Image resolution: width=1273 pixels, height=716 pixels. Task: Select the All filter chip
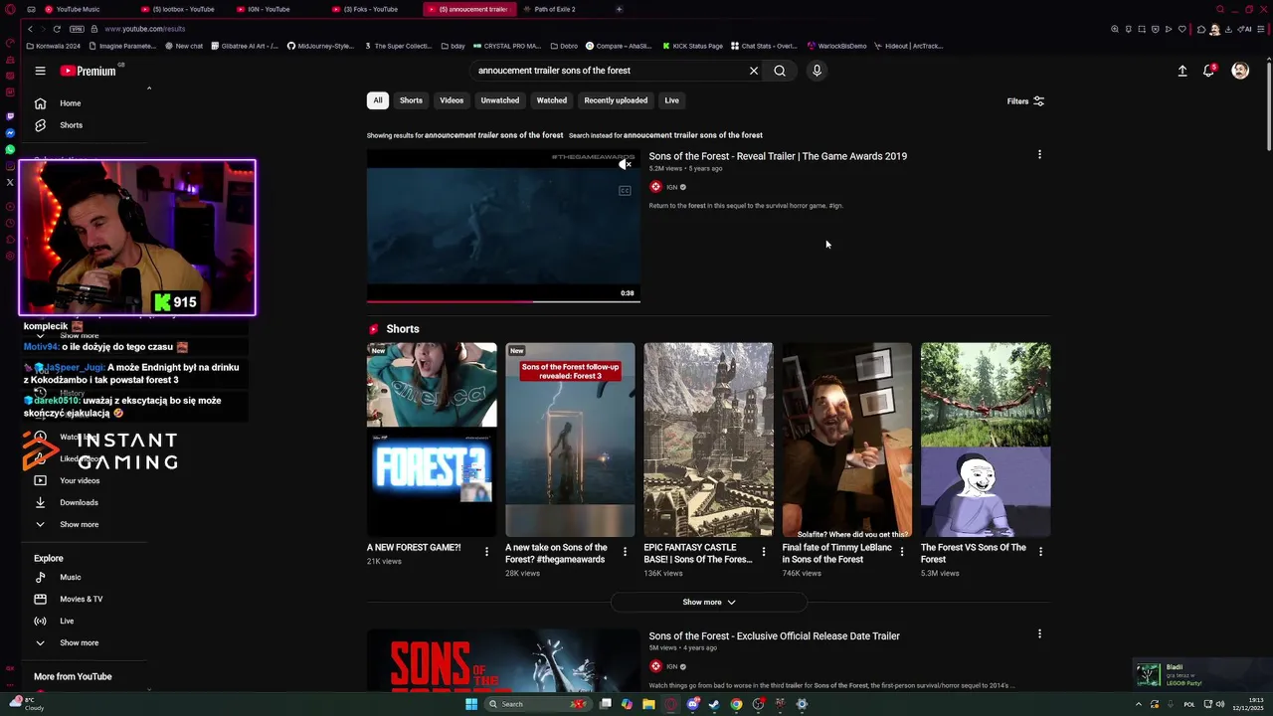pos(378,100)
